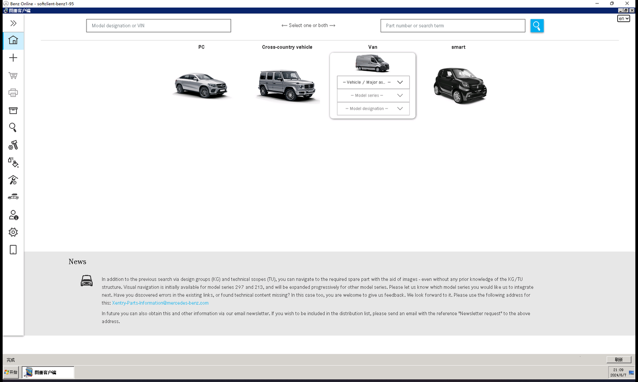Open the bolt and nut parts icon

pyautogui.click(x=13, y=145)
